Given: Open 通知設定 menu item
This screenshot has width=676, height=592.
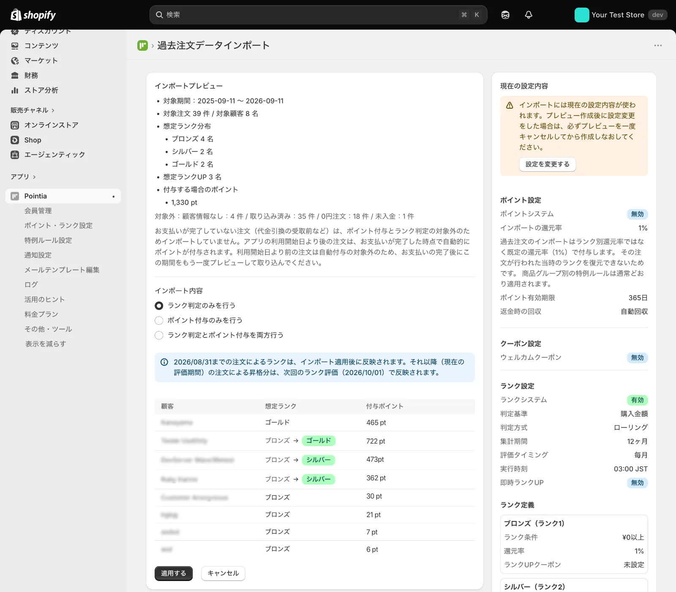Looking at the screenshot, I should tap(38, 255).
